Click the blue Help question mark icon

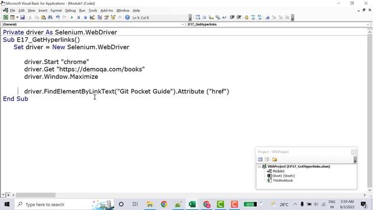click(x=127, y=17)
